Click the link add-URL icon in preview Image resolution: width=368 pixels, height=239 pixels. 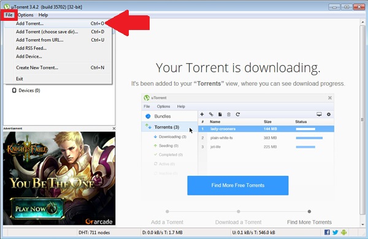211,115
